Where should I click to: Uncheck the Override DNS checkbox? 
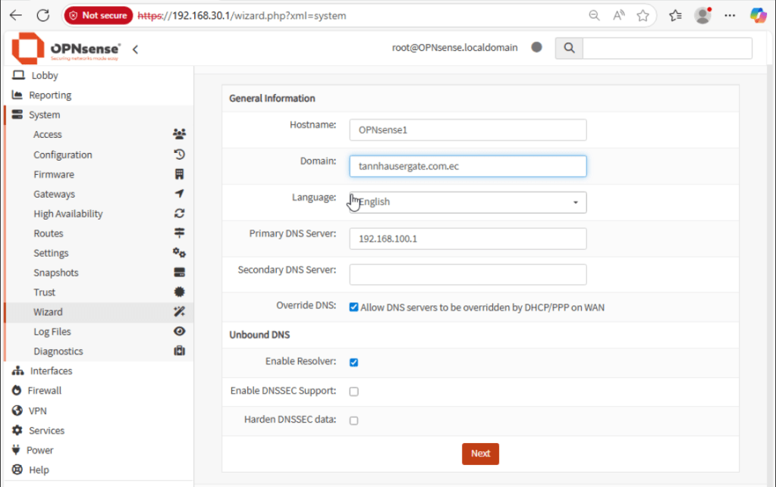[x=353, y=307]
